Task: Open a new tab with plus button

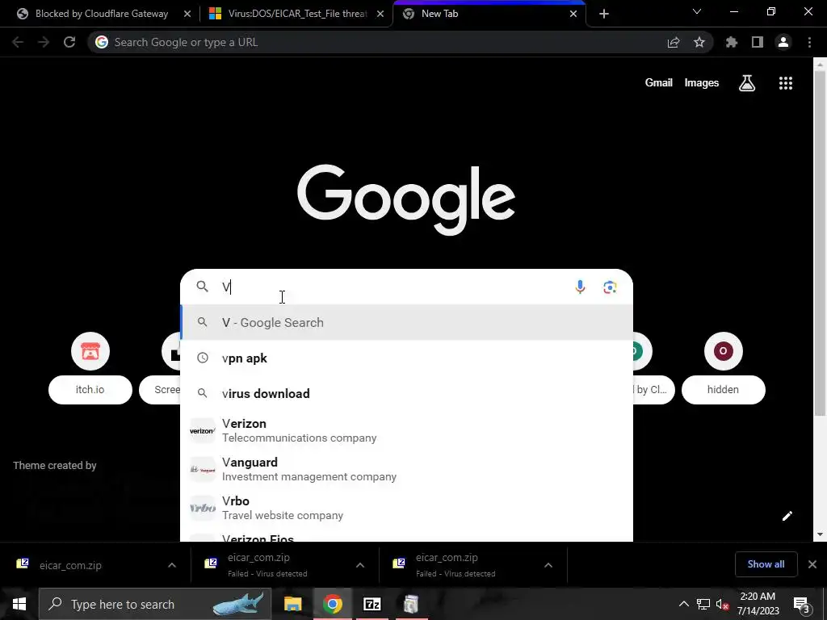Action: [604, 14]
